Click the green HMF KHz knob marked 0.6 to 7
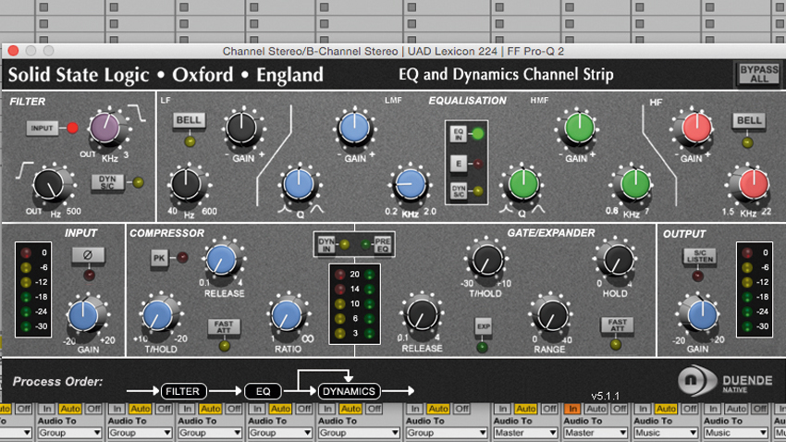 click(x=635, y=184)
